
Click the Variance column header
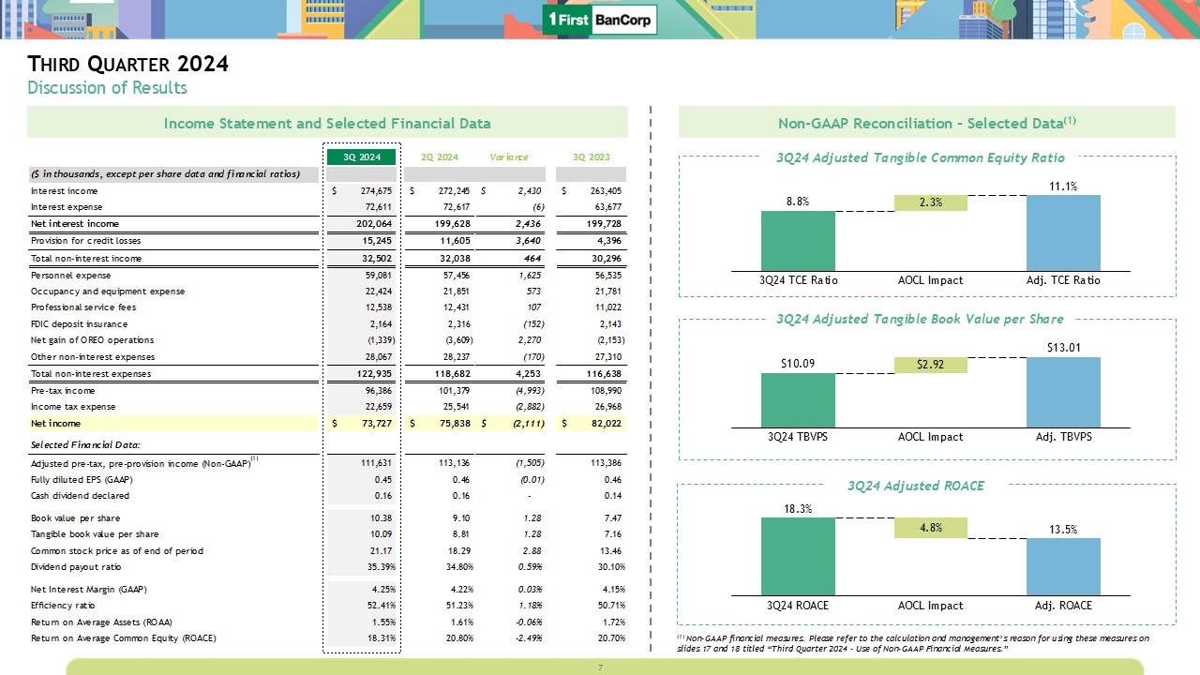(509, 157)
